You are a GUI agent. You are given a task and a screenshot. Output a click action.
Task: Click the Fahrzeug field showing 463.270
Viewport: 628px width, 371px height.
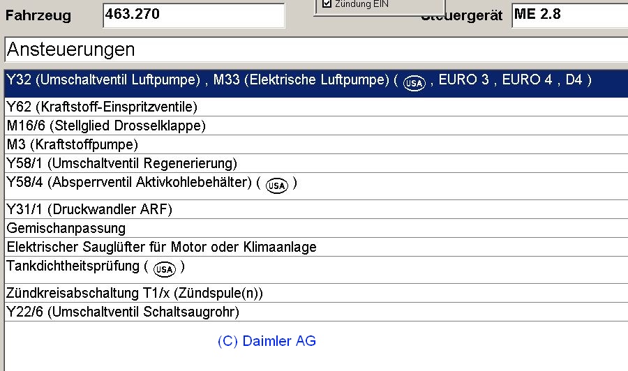193,15
